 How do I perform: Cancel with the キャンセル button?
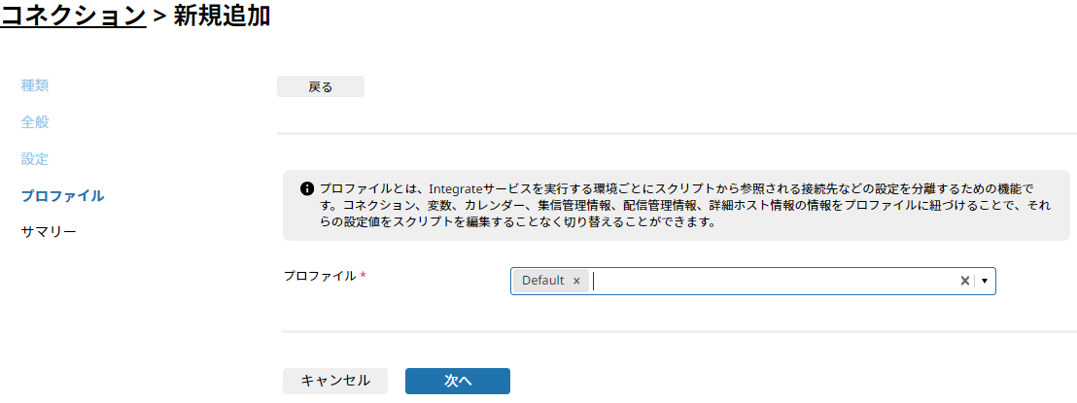pyautogui.click(x=335, y=381)
